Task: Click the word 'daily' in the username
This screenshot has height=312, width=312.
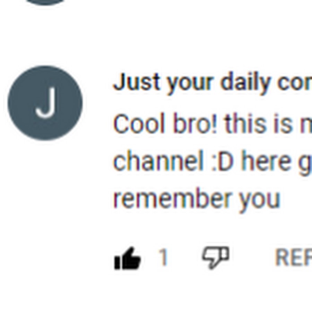Action: [245, 83]
